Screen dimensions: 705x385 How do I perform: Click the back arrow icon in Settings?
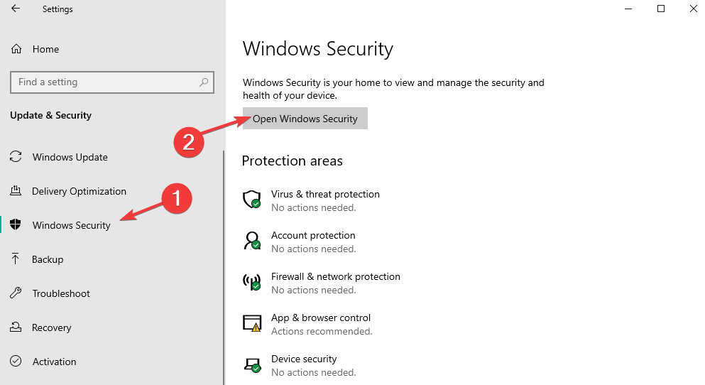16,9
